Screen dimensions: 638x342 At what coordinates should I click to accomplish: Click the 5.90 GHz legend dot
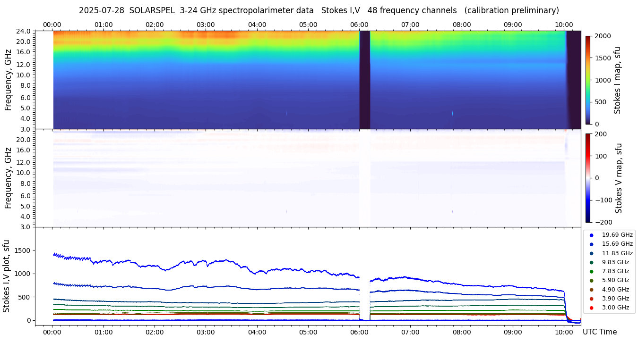[x=591, y=281]
